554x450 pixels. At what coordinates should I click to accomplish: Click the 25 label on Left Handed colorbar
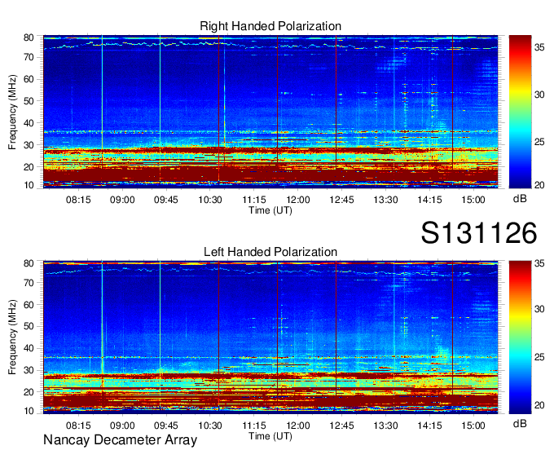[x=539, y=357]
